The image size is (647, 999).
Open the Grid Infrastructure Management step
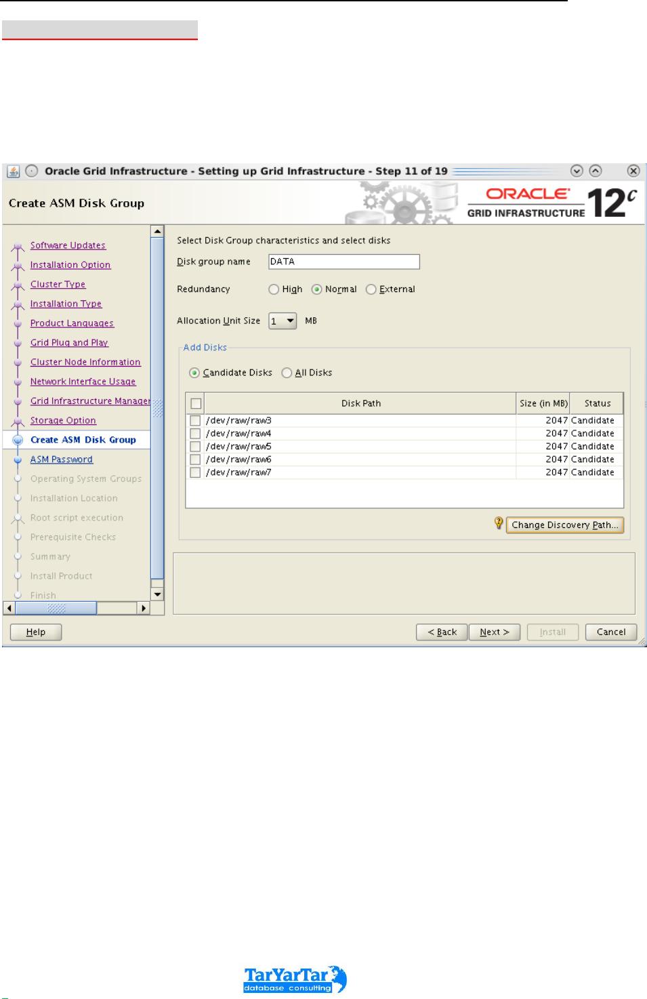tap(90, 401)
